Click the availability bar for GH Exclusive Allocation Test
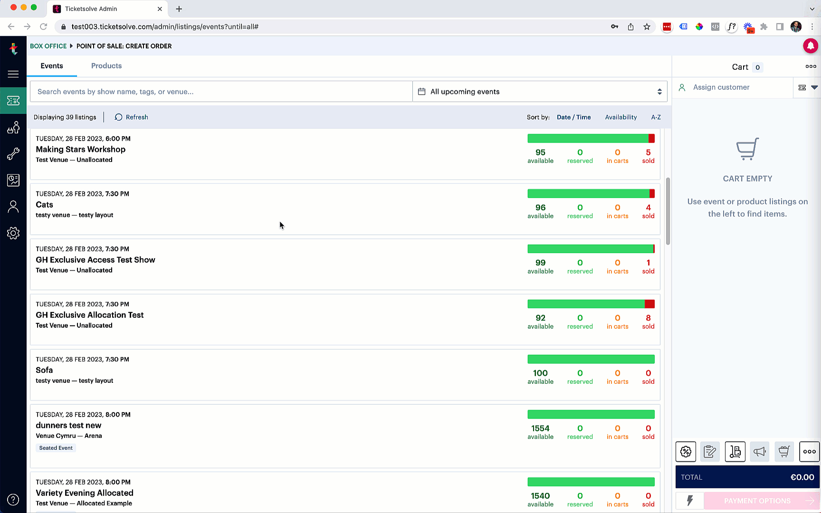Screen dimensions: 821x513 click(591, 304)
